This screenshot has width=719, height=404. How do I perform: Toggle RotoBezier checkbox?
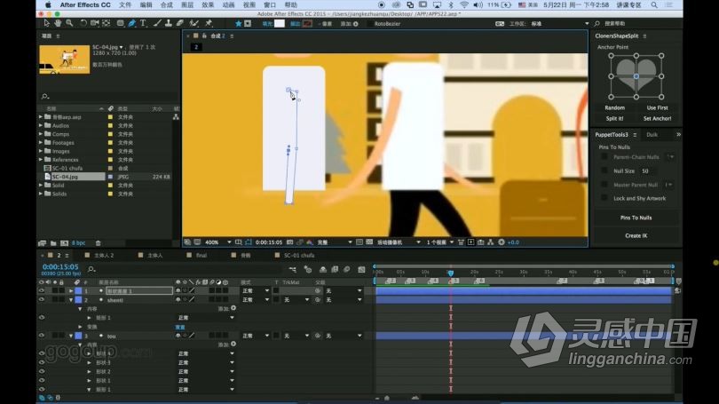coord(369,23)
